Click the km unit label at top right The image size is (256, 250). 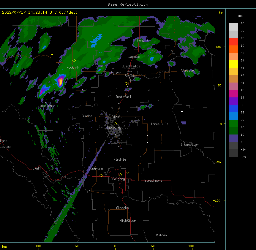[x=221, y=12]
